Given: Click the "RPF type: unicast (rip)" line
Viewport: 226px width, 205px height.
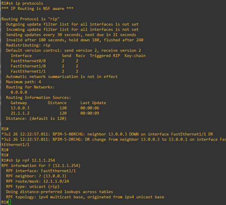Looking at the screenshot, I should coord(33,186).
